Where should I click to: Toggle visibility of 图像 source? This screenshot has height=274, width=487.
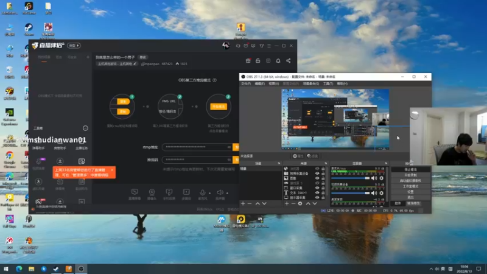click(x=317, y=178)
